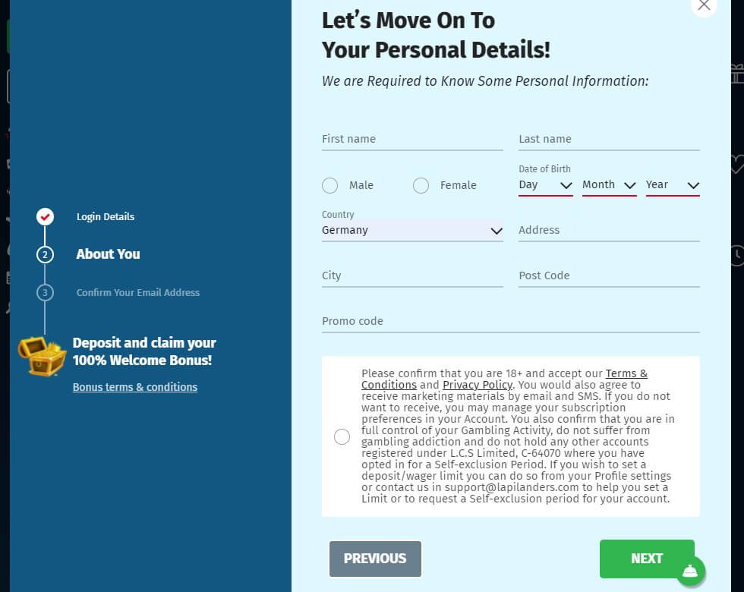Select the Female radio button
This screenshot has width=744, height=592.
click(421, 185)
